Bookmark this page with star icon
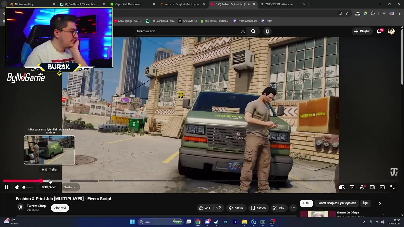Image resolution: width=404 pixels, height=227 pixels. 347,13
